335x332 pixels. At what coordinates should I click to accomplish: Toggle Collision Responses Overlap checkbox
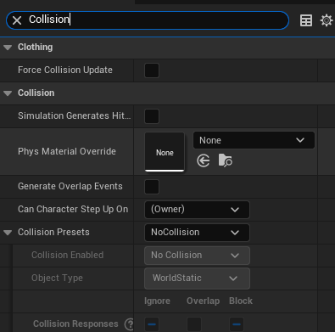coord(194,324)
